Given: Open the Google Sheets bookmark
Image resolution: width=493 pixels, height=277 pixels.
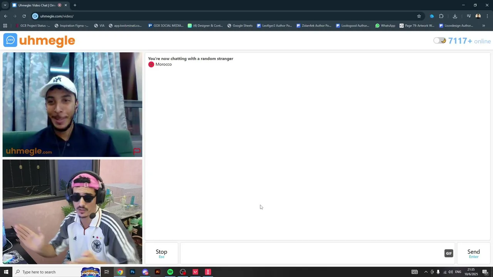Looking at the screenshot, I should [x=240, y=26].
